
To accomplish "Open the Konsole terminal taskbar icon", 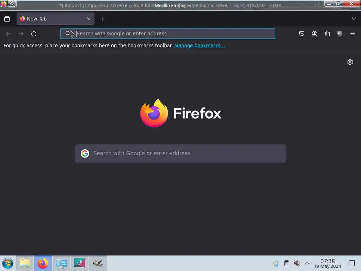I will pyautogui.click(x=80, y=263).
